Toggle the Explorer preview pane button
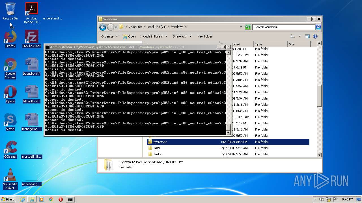The image size is (362, 203). point(307,36)
